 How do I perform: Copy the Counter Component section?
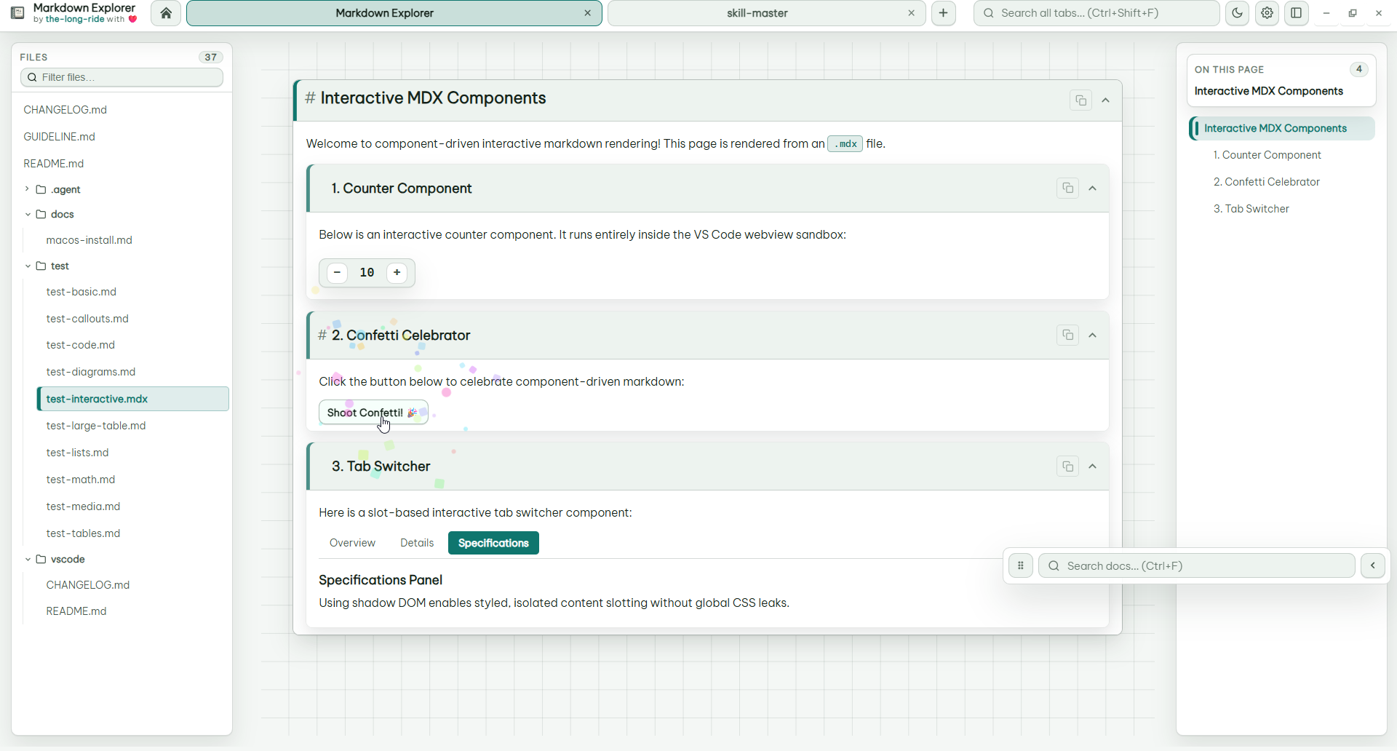point(1067,188)
